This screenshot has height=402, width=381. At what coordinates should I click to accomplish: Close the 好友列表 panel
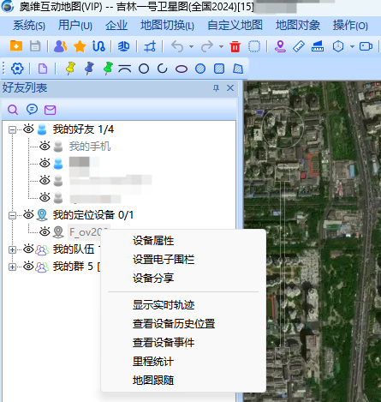(x=230, y=88)
